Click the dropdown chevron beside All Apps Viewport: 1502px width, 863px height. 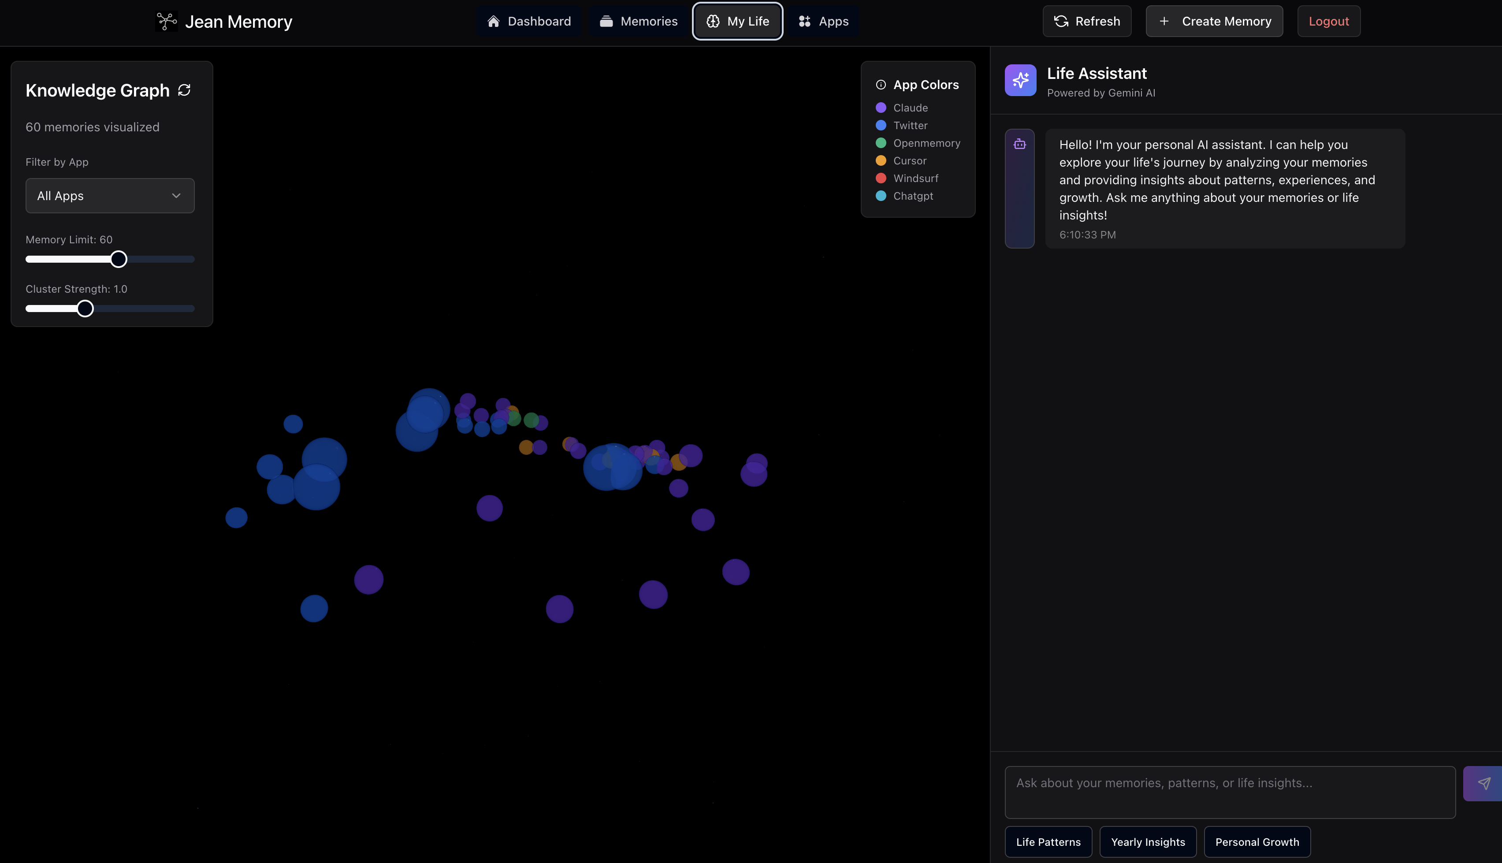click(x=176, y=196)
